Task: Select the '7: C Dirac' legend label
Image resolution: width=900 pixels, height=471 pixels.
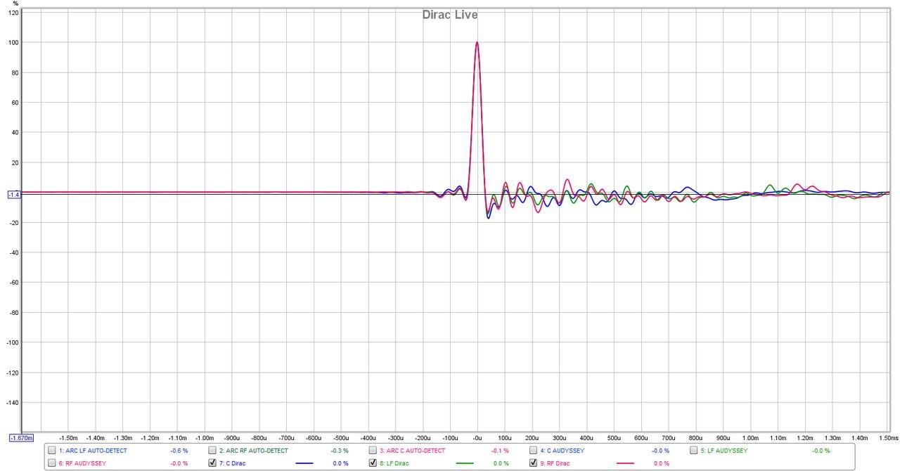Action: [x=232, y=463]
